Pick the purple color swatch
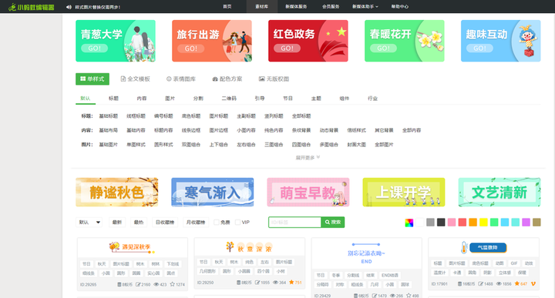The height and width of the screenshot is (298, 555). (526, 223)
